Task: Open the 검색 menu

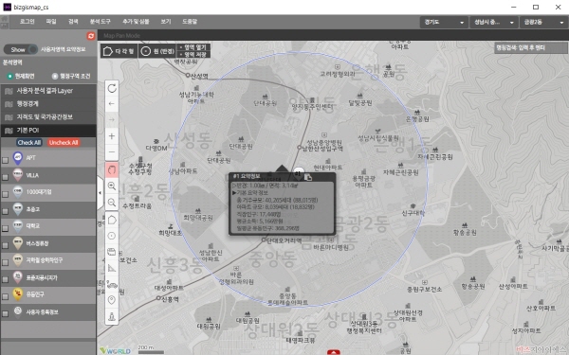Action: pos(73,22)
